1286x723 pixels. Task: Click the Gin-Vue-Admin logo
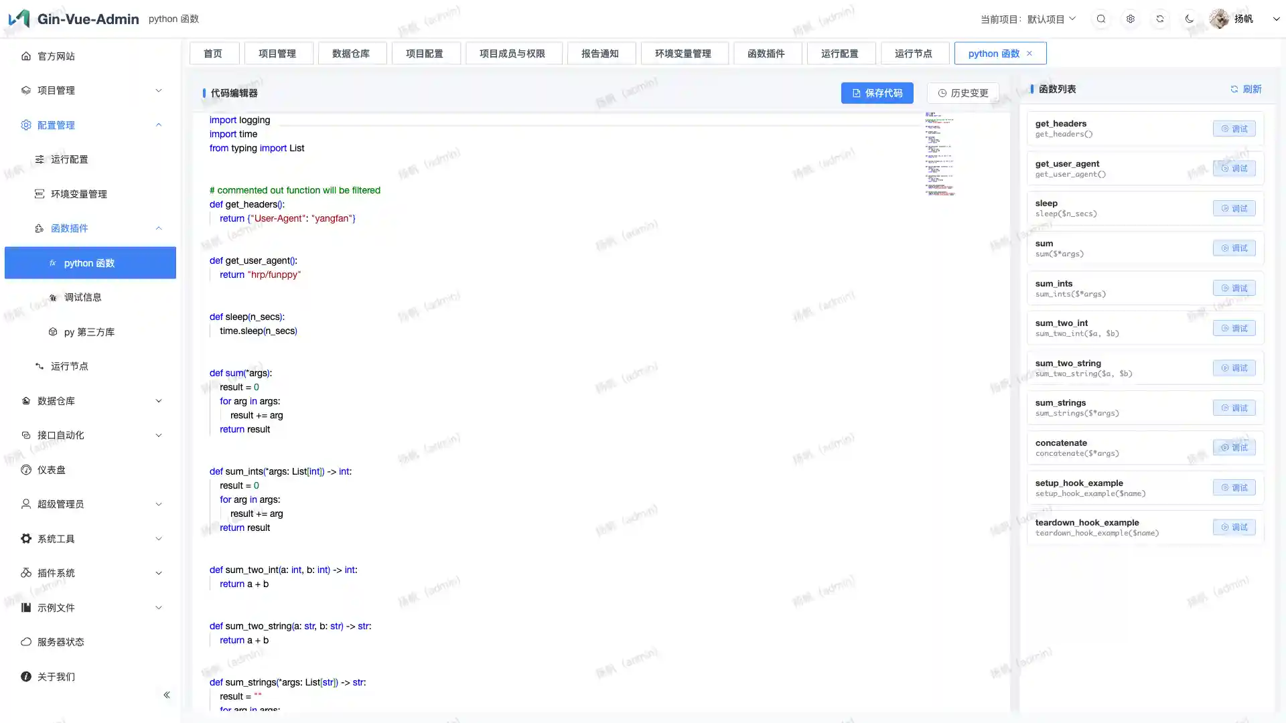(x=19, y=18)
